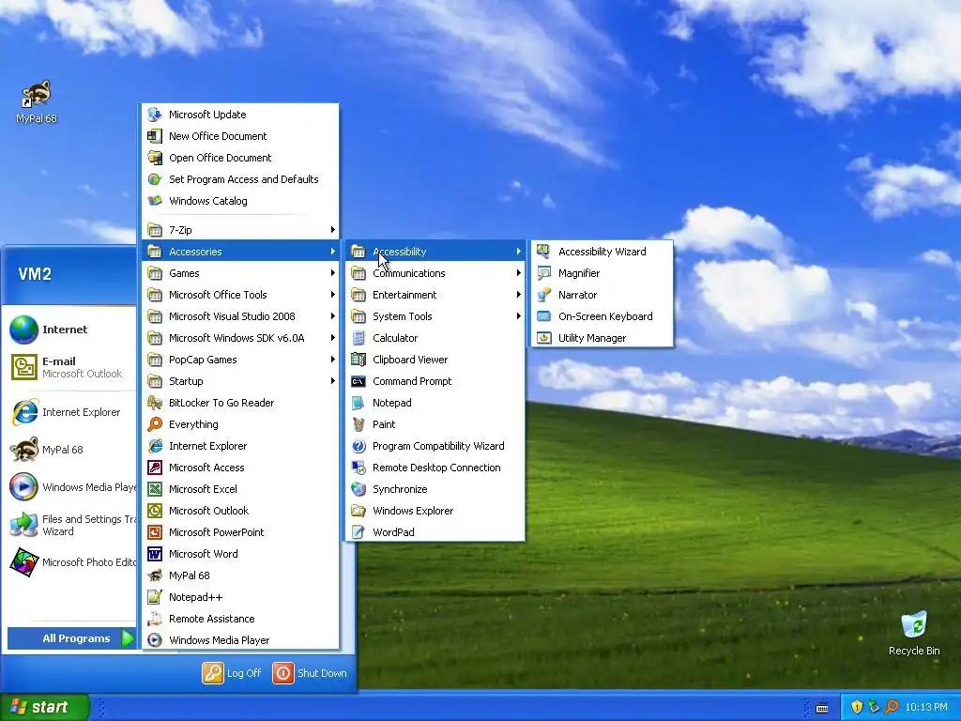Expand the Games submenu arrow

[333, 273]
